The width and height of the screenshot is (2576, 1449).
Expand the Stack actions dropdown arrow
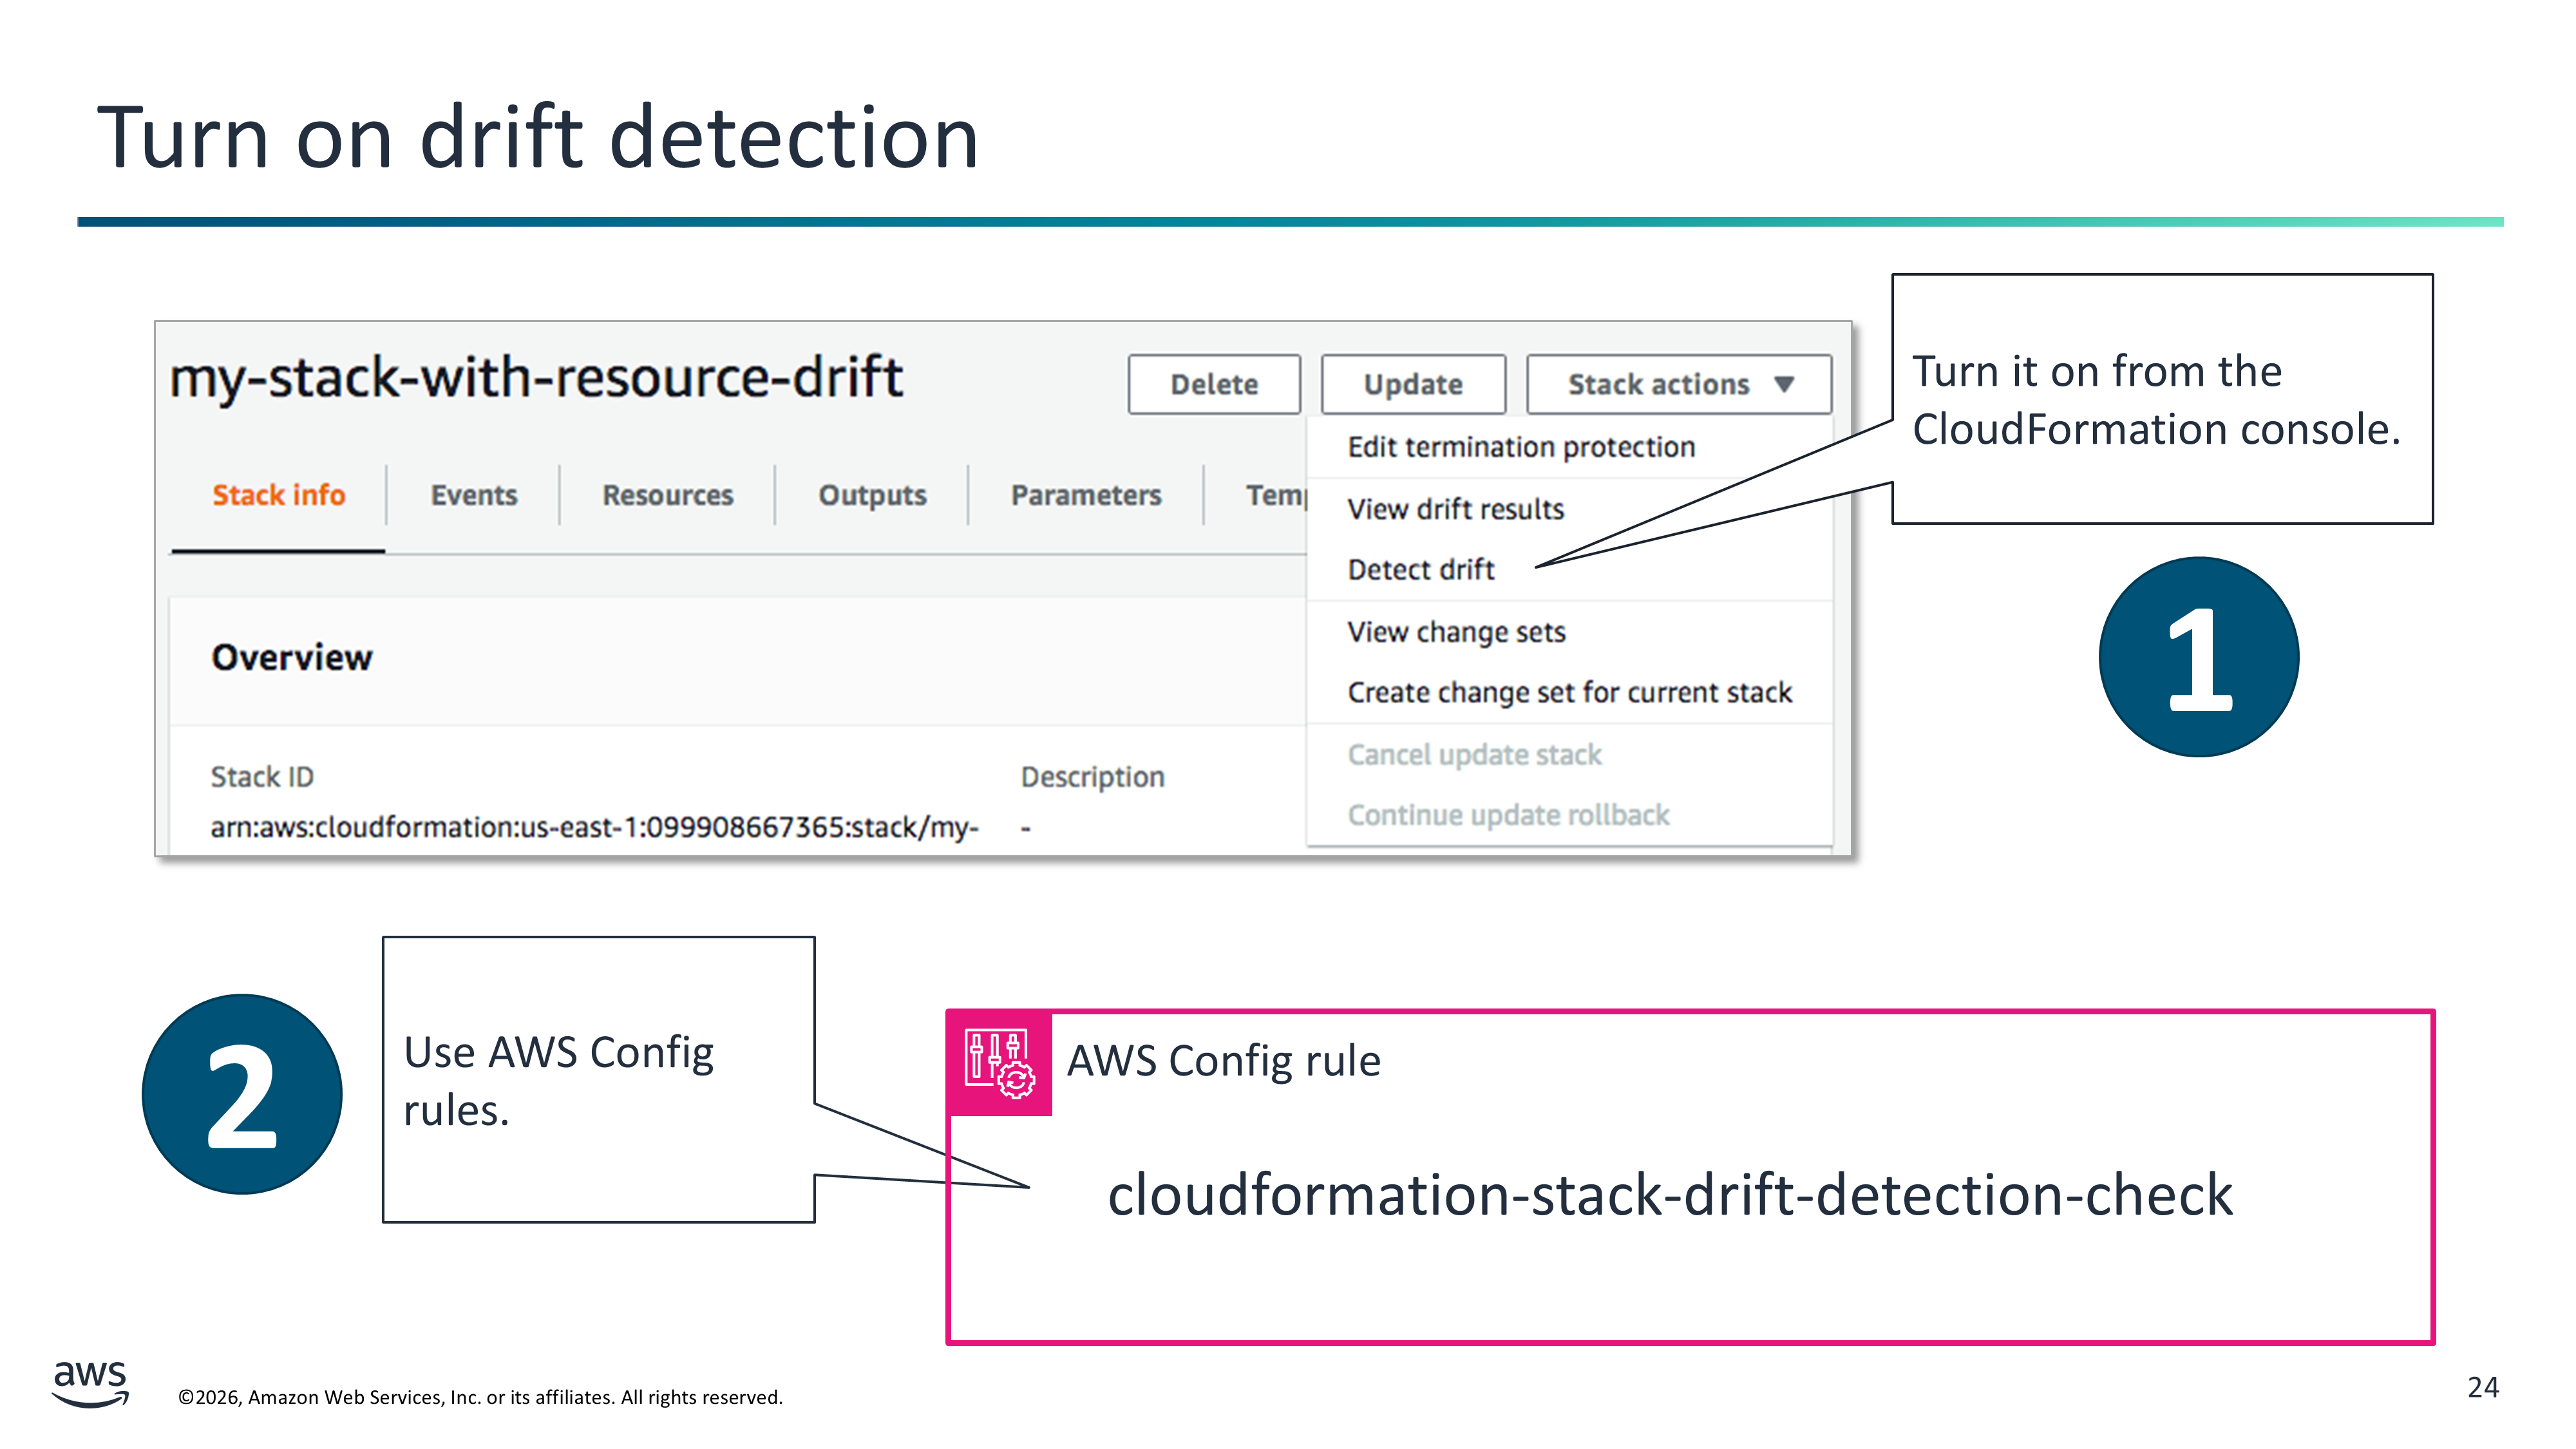(x=1784, y=384)
